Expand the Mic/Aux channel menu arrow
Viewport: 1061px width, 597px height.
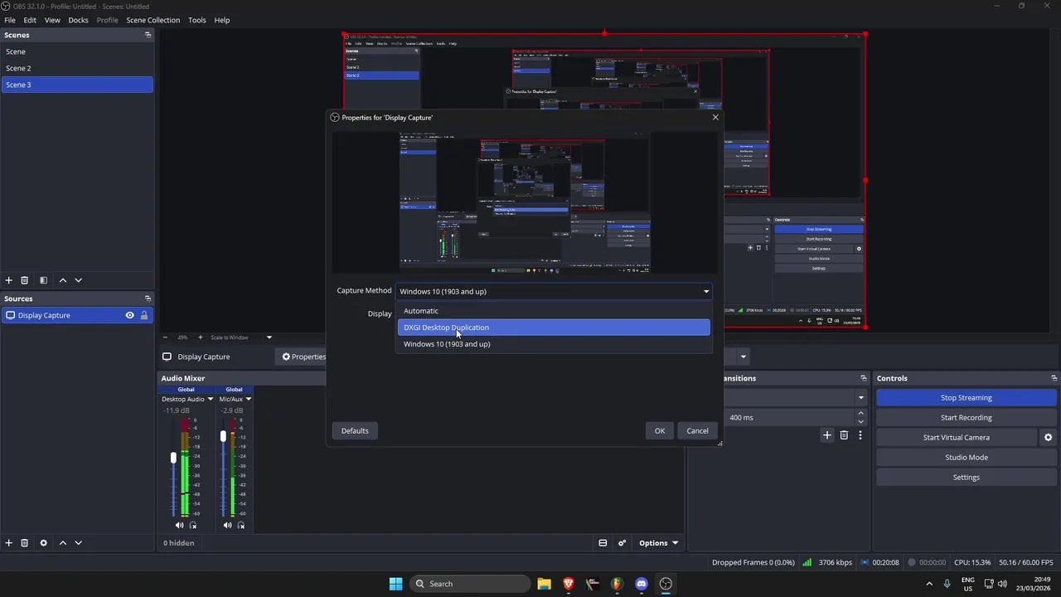coord(248,399)
